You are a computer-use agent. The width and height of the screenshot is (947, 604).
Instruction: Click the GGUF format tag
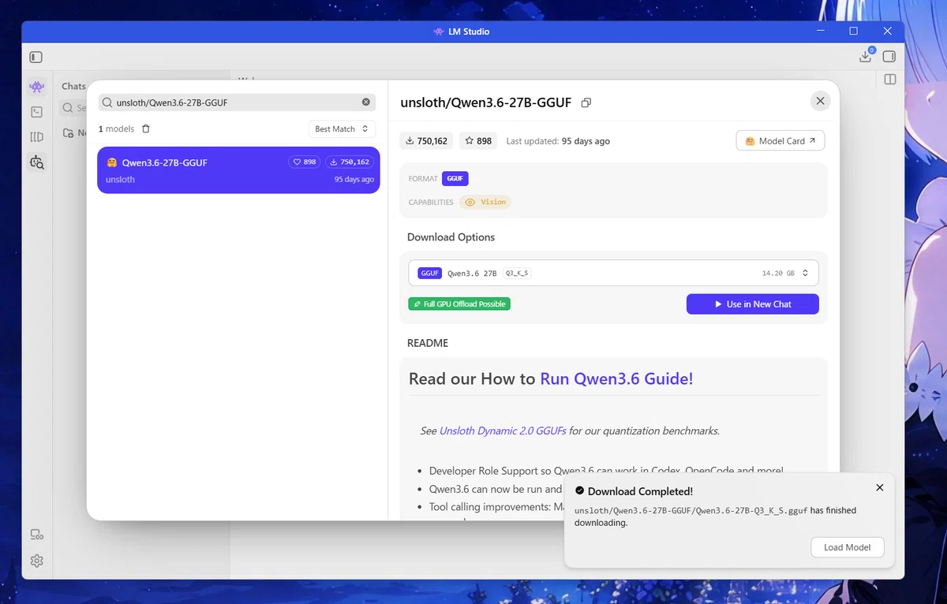[x=455, y=179]
